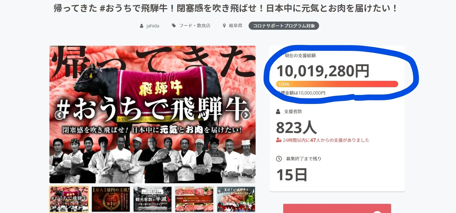Click the コロナサポートプログラム対象 badge
Screen dimensions: 456x213
point(284,26)
